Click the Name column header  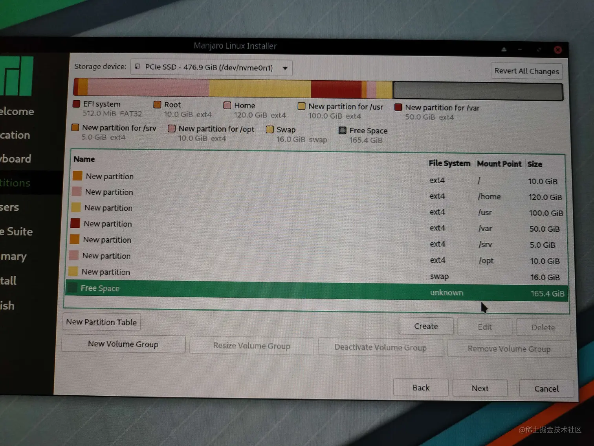84,159
